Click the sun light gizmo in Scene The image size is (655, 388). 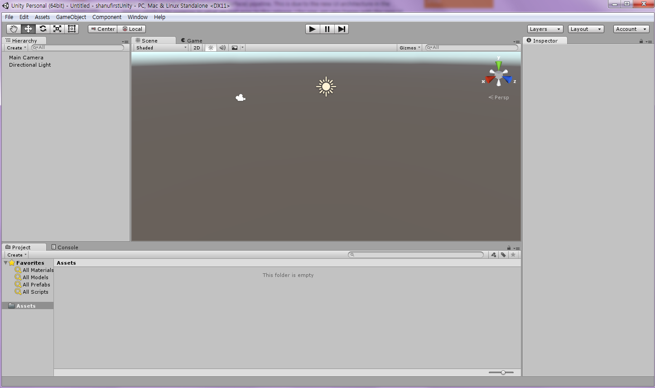326,87
